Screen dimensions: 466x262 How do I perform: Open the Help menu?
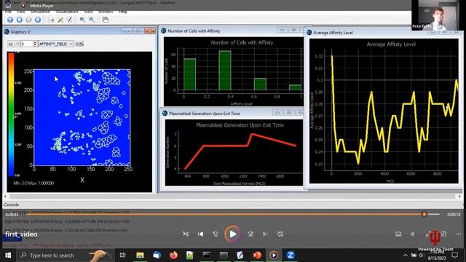tap(123, 12)
